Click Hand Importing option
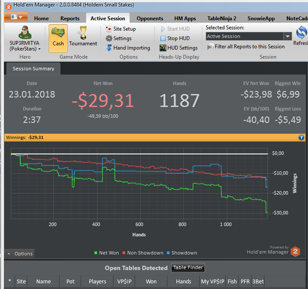The image size is (308, 289). 128,48
